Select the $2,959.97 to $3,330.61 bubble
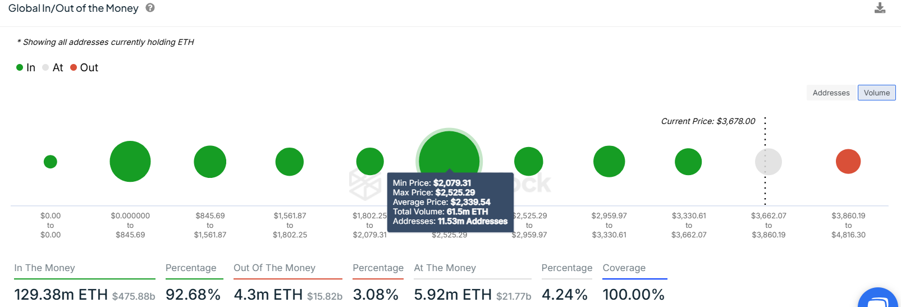This screenshot has width=901, height=307. coord(609,162)
